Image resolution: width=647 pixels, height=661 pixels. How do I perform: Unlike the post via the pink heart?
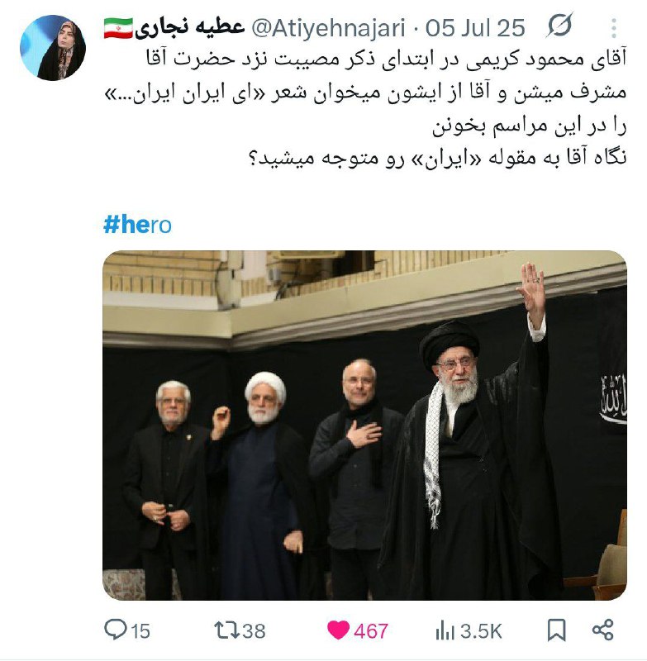click(338, 630)
